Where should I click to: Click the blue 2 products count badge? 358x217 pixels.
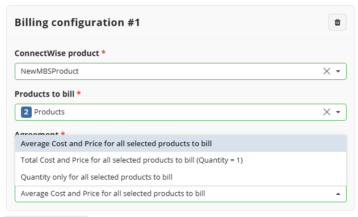point(26,112)
